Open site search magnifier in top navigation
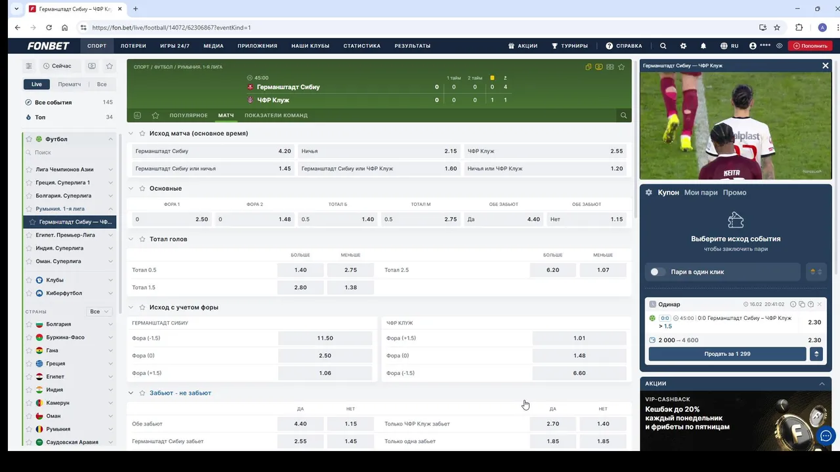Screen dimensions: 840x472 coord(663,46)
